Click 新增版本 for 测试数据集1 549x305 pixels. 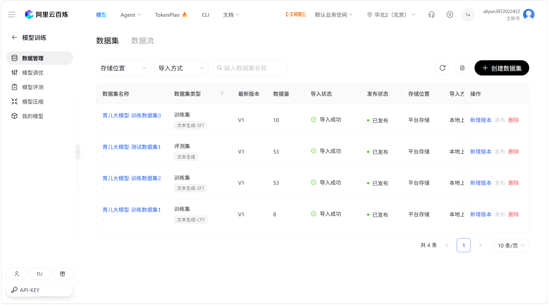pyautogui.click(x=481, y=151)
